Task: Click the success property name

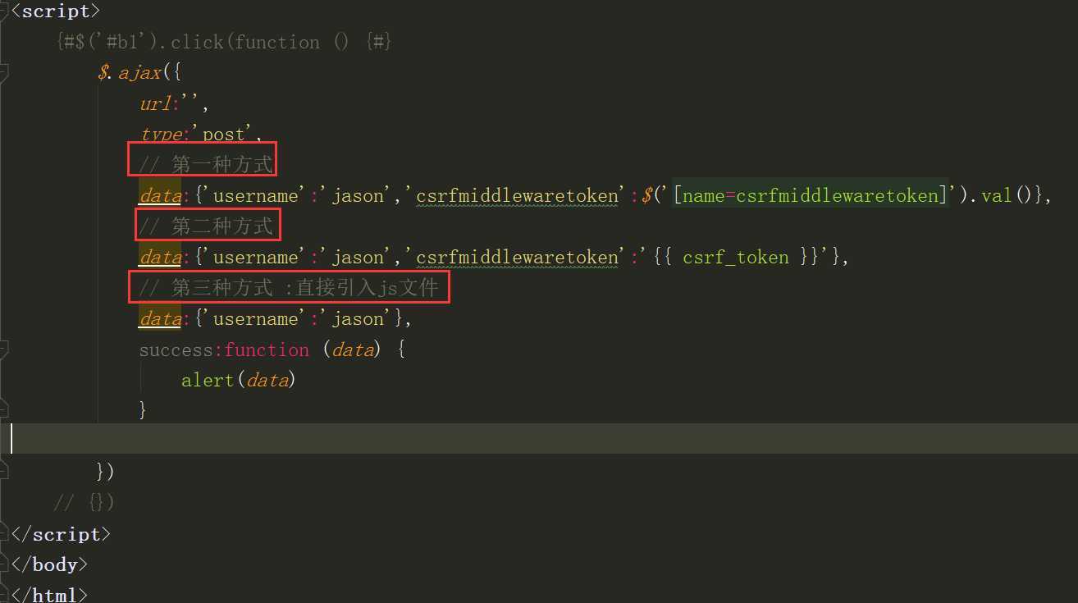Action: click(x=176, y=350)
